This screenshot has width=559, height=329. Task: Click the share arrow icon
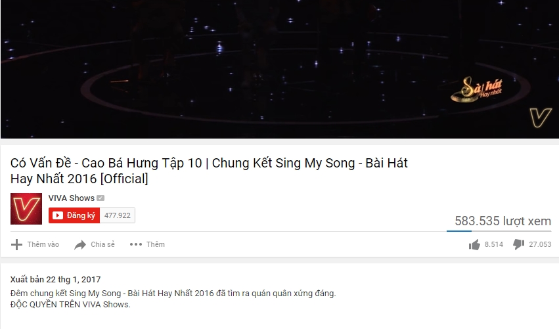[x=80, y=245]
